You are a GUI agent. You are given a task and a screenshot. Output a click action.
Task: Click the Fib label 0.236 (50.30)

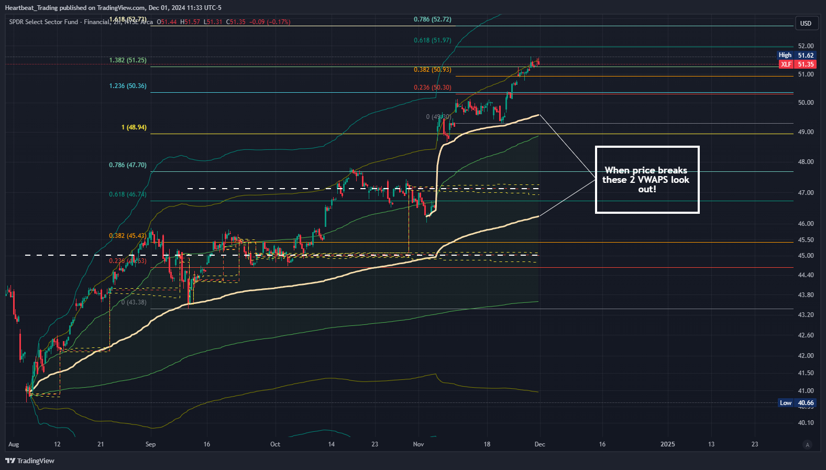[x=432, y=88]
